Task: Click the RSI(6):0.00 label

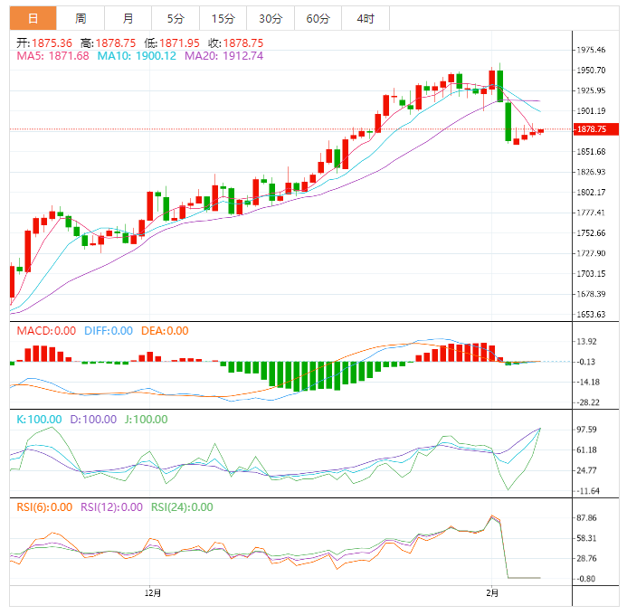Action: (x=44, y=507)
